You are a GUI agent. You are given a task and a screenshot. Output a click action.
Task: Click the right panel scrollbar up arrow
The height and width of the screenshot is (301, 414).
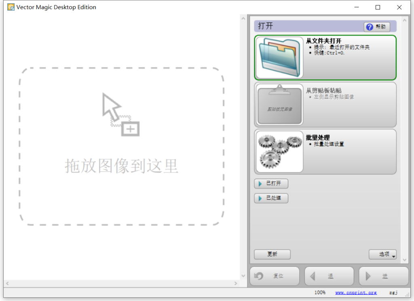pos(404,19)
